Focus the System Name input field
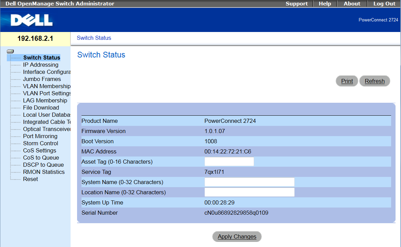Screen dimensions: 401x247 pos(249,182)
